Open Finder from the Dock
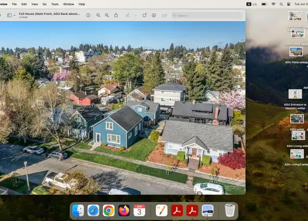This screenshot has width=308, height=221. [x=78, y=210]
